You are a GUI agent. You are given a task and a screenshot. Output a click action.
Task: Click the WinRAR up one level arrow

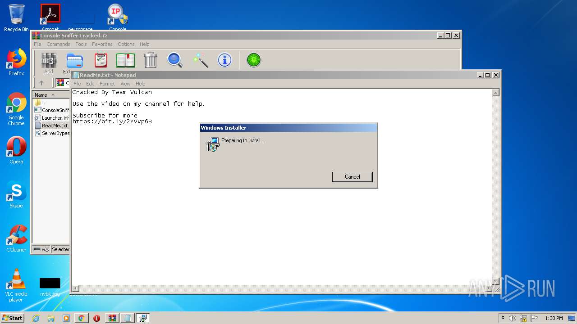[41, 83]
